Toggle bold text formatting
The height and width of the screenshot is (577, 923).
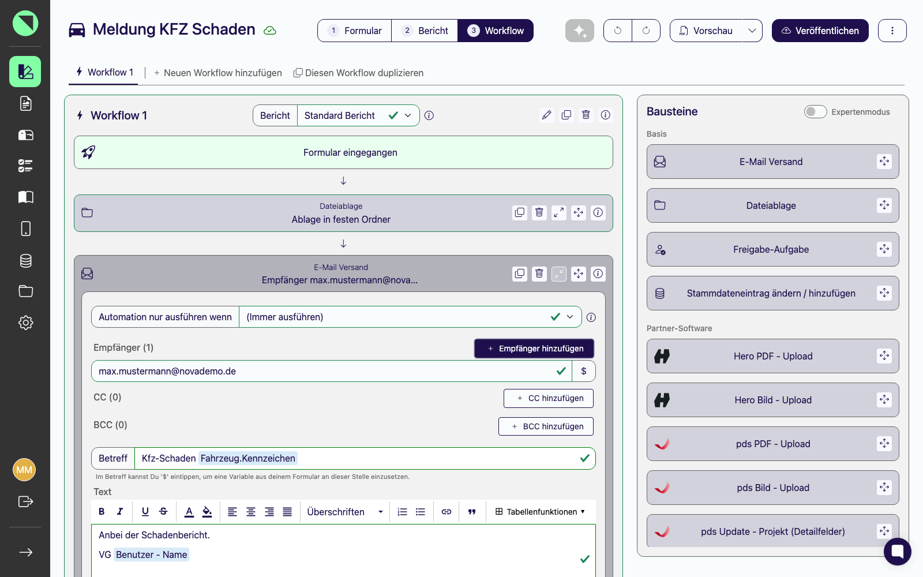coord(102,512)
